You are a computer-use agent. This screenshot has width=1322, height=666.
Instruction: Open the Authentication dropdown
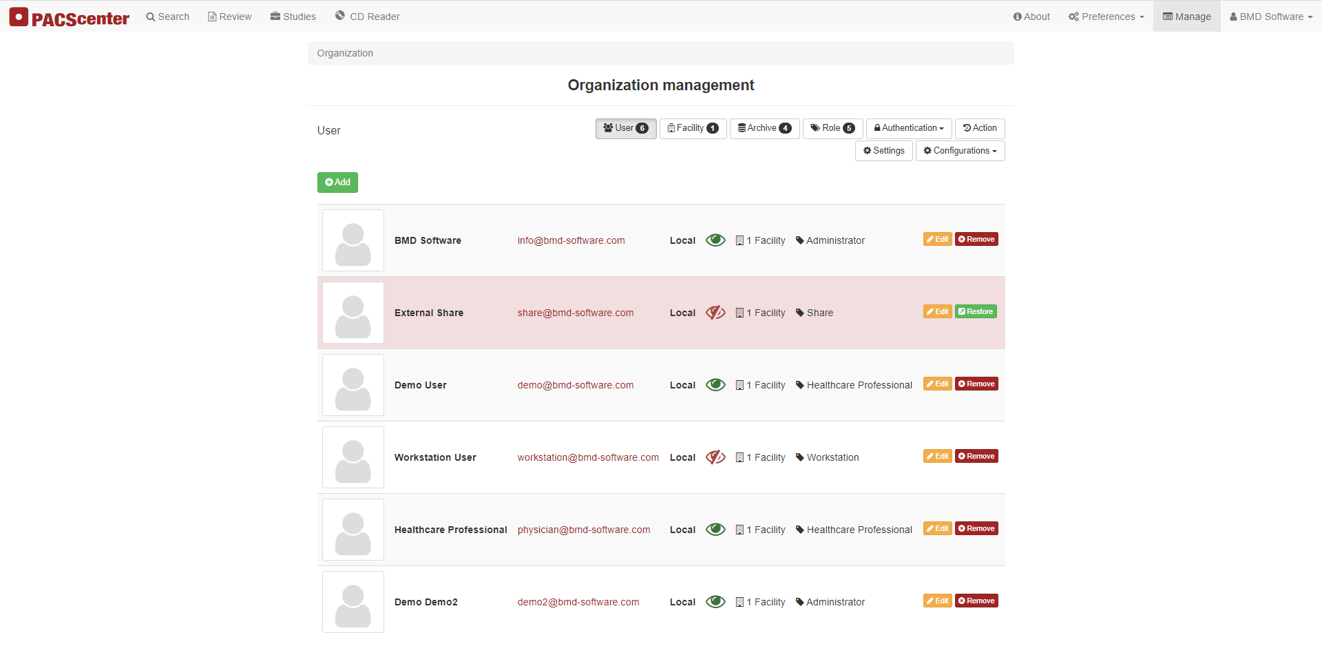pyautogui.click(x=908, y=128)
